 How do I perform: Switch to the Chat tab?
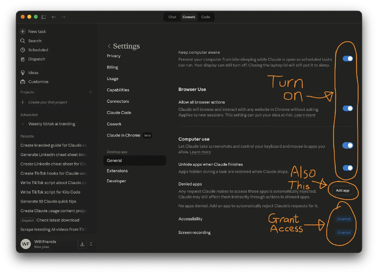pyautogui.click(x=172, y=17)
